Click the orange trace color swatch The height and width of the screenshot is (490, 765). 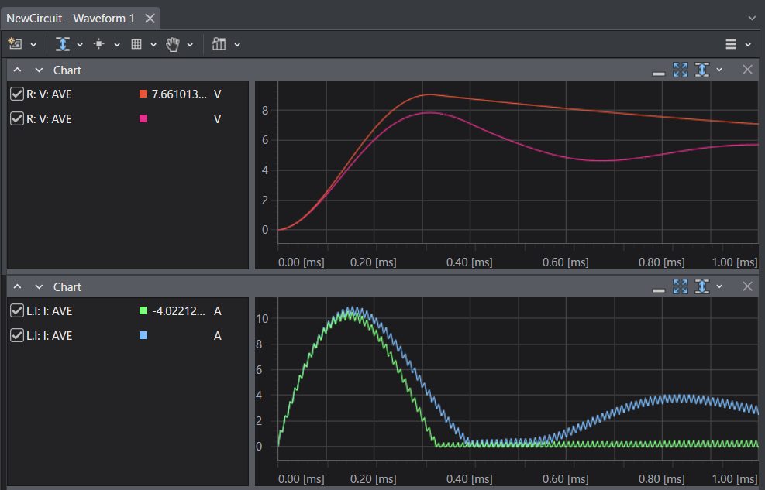pyautogui.click(x=143, y=94)
